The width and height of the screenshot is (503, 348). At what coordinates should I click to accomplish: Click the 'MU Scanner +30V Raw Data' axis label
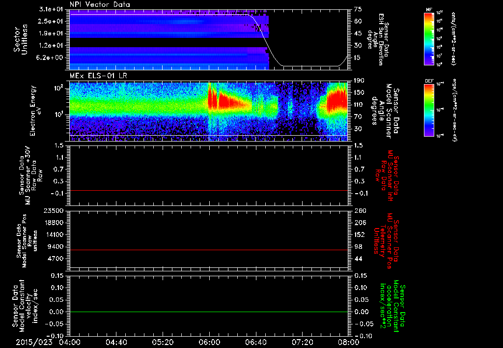pyautogui.click(x=30, y=175)
